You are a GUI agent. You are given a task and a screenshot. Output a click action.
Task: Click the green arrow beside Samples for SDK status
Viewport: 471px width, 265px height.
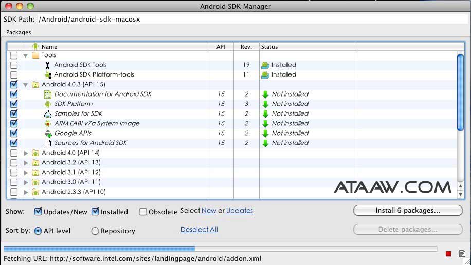tap(265, 114)
